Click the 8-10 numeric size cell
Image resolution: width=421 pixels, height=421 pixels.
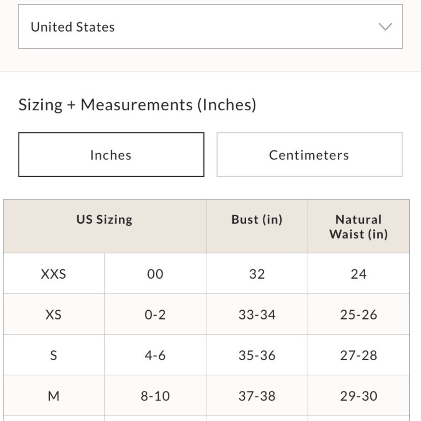(x=155, y=396)
